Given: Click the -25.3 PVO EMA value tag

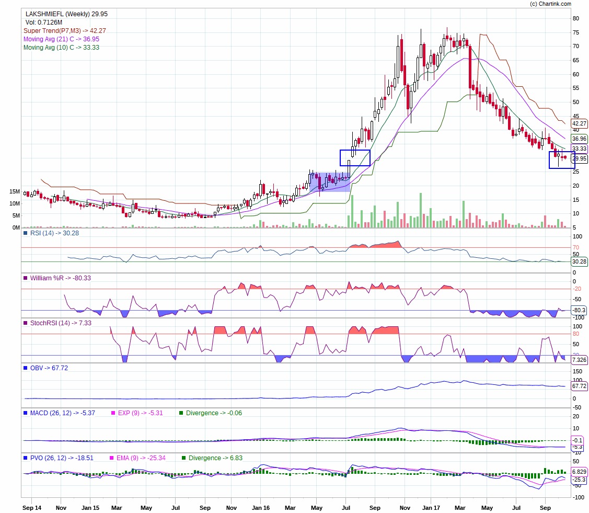Looking at the screenshot, I should (579, 480).
